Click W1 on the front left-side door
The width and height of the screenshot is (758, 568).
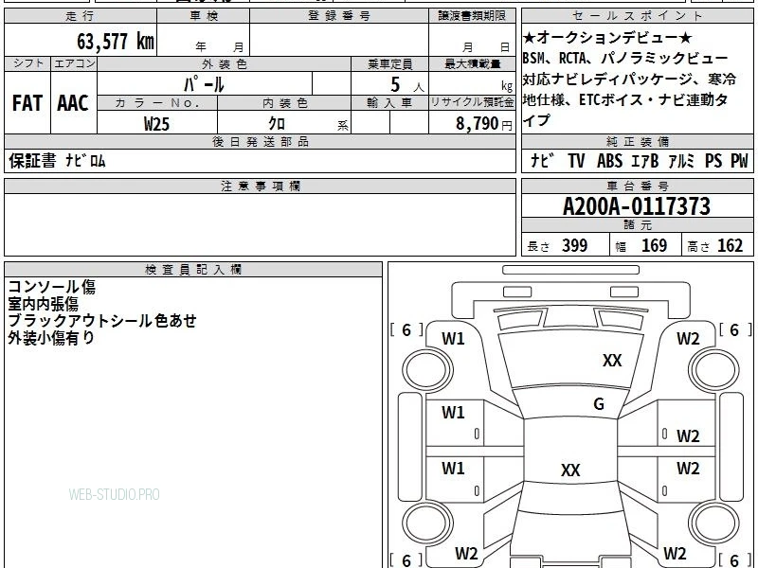453,413
